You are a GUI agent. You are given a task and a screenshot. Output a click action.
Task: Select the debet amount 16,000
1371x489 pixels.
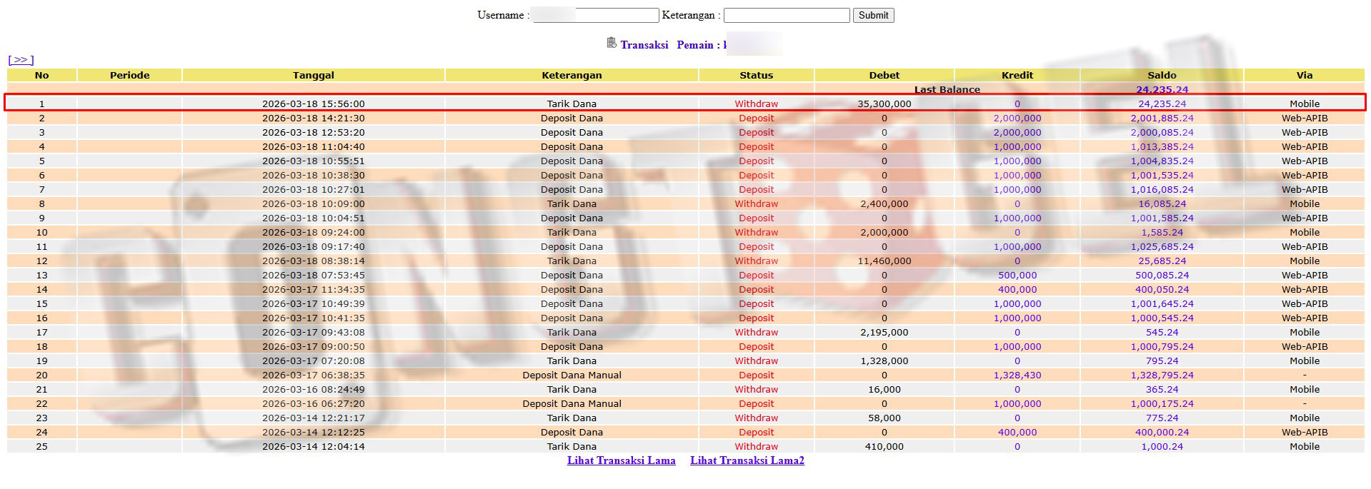point(884,389)
